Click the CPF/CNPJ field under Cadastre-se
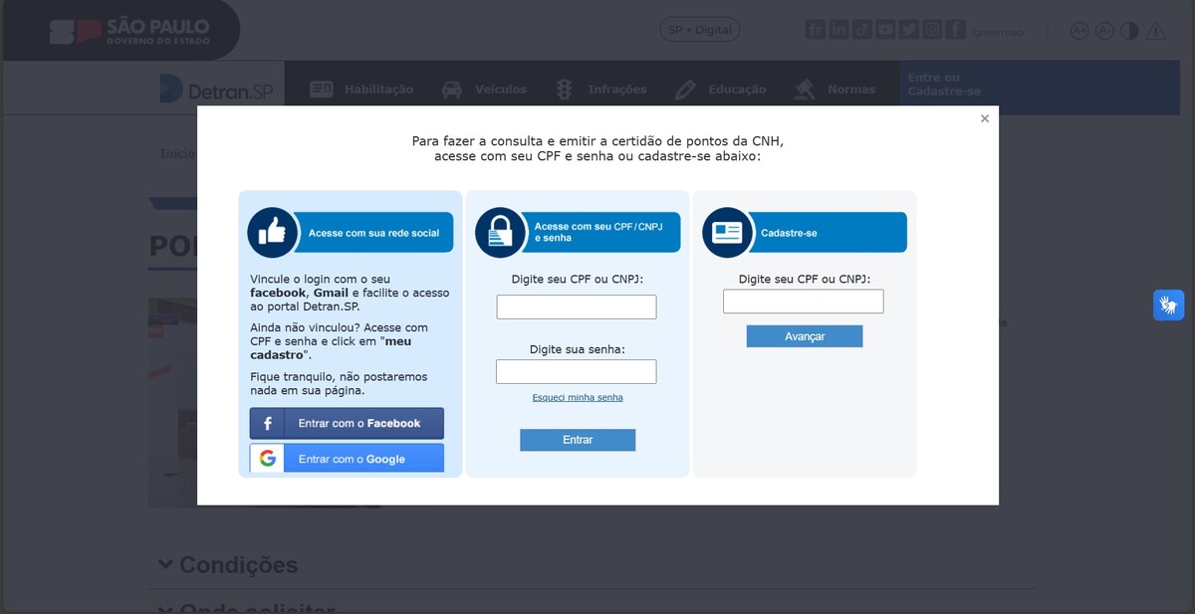 click(x=804, y=302)
